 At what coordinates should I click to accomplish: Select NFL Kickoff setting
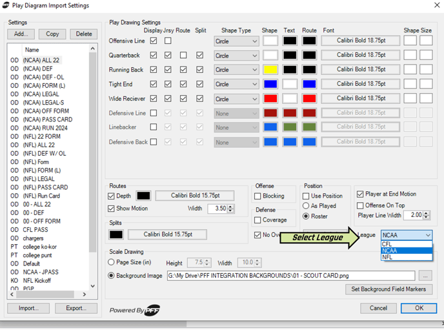coord(37,281)
